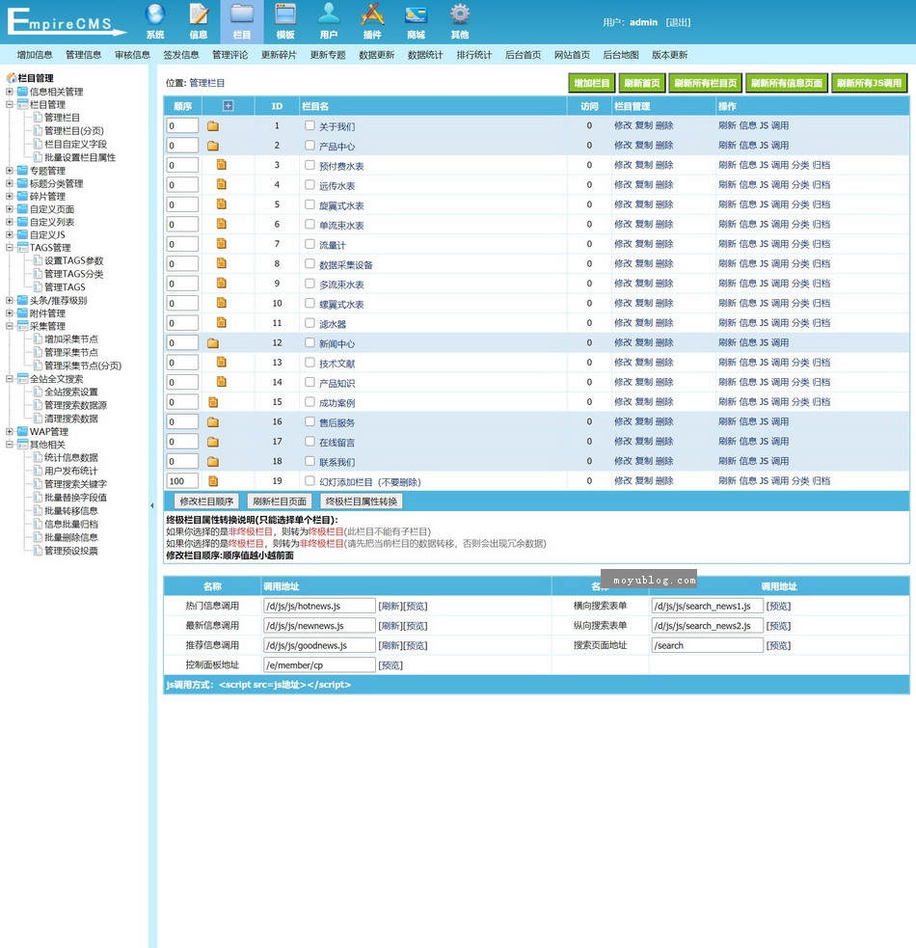Click the home icon beside 栏目管理 sidebar title
The width and height of the screenshot is (916, 948).
(11, 78)
